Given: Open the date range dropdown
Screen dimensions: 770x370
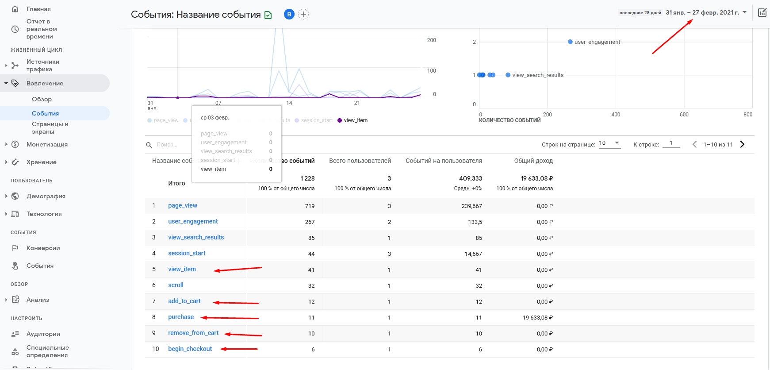Looking at the screenshot, I should pyautogui.click(x=706, y=12).
